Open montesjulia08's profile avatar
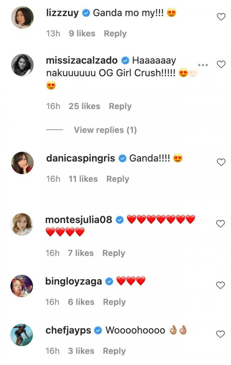The image size is (231, 365). pyautogui.click(x=22, y=224)
